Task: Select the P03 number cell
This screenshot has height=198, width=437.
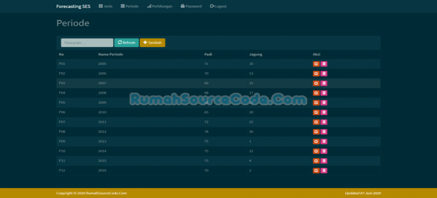Action: (x=76, y=83)
